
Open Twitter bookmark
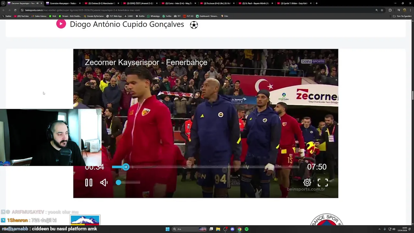coord(7,16)
